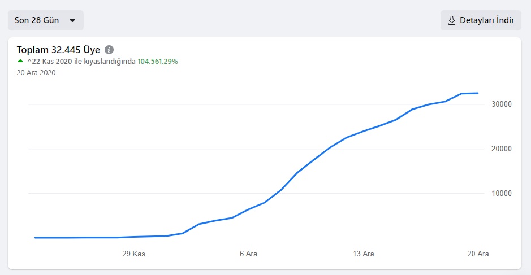Click the green upward triangle growth indicator

tap(20, 61)
